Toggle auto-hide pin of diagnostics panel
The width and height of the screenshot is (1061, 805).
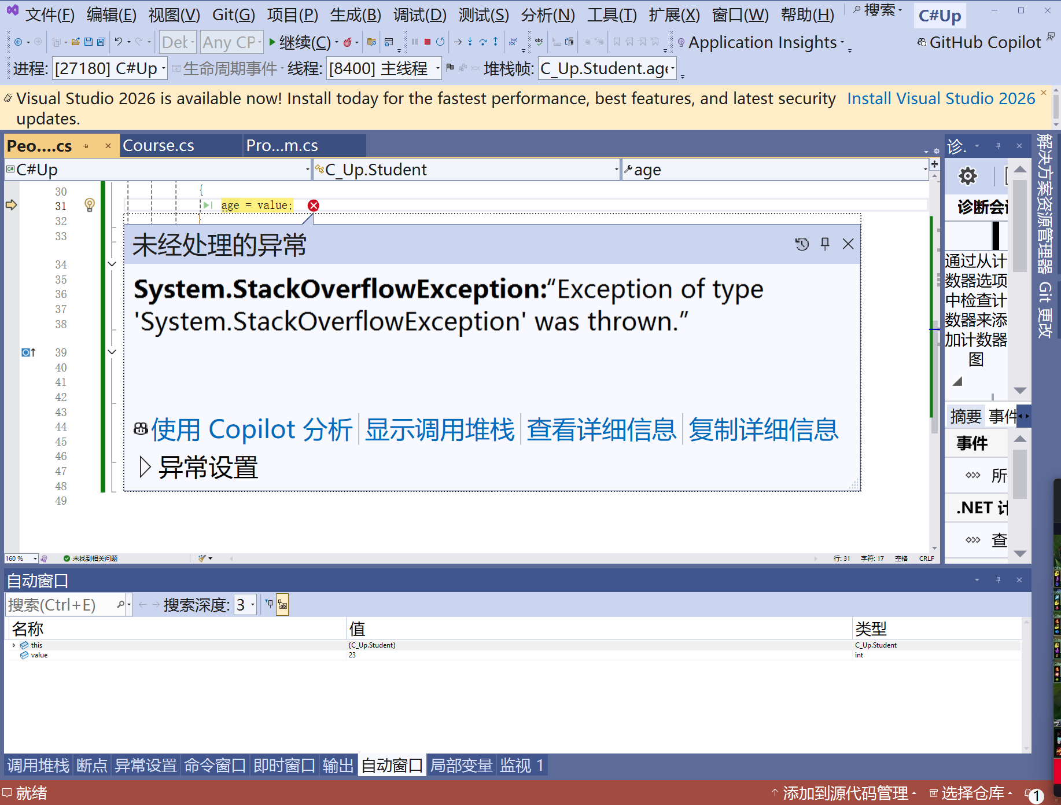998,146
